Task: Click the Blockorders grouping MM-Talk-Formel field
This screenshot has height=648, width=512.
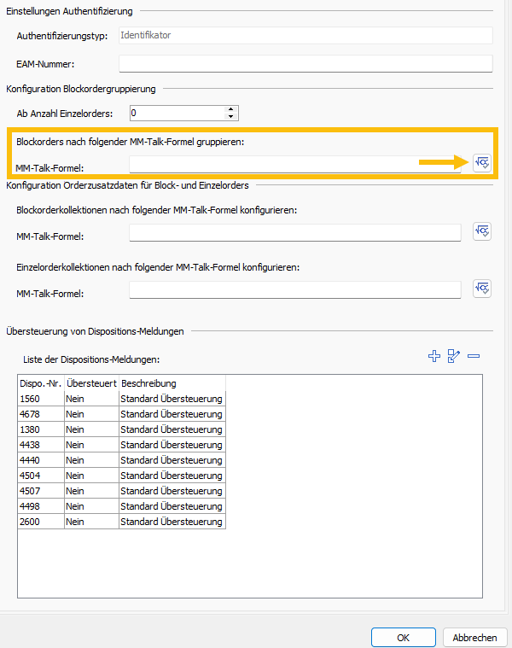Action: click(294, 164)
